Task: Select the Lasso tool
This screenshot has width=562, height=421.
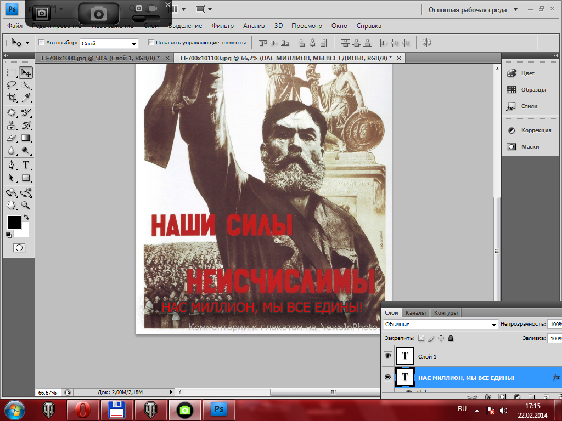Action: 12,85
